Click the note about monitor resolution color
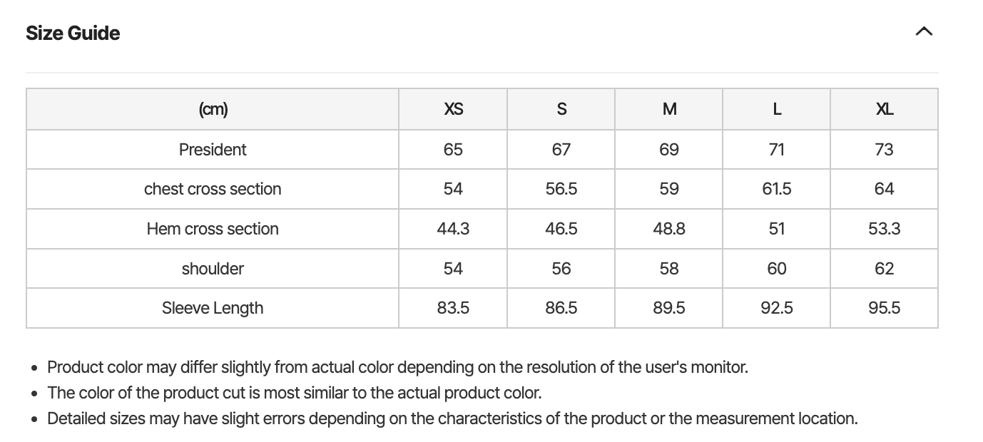 [x=397, y=367]
